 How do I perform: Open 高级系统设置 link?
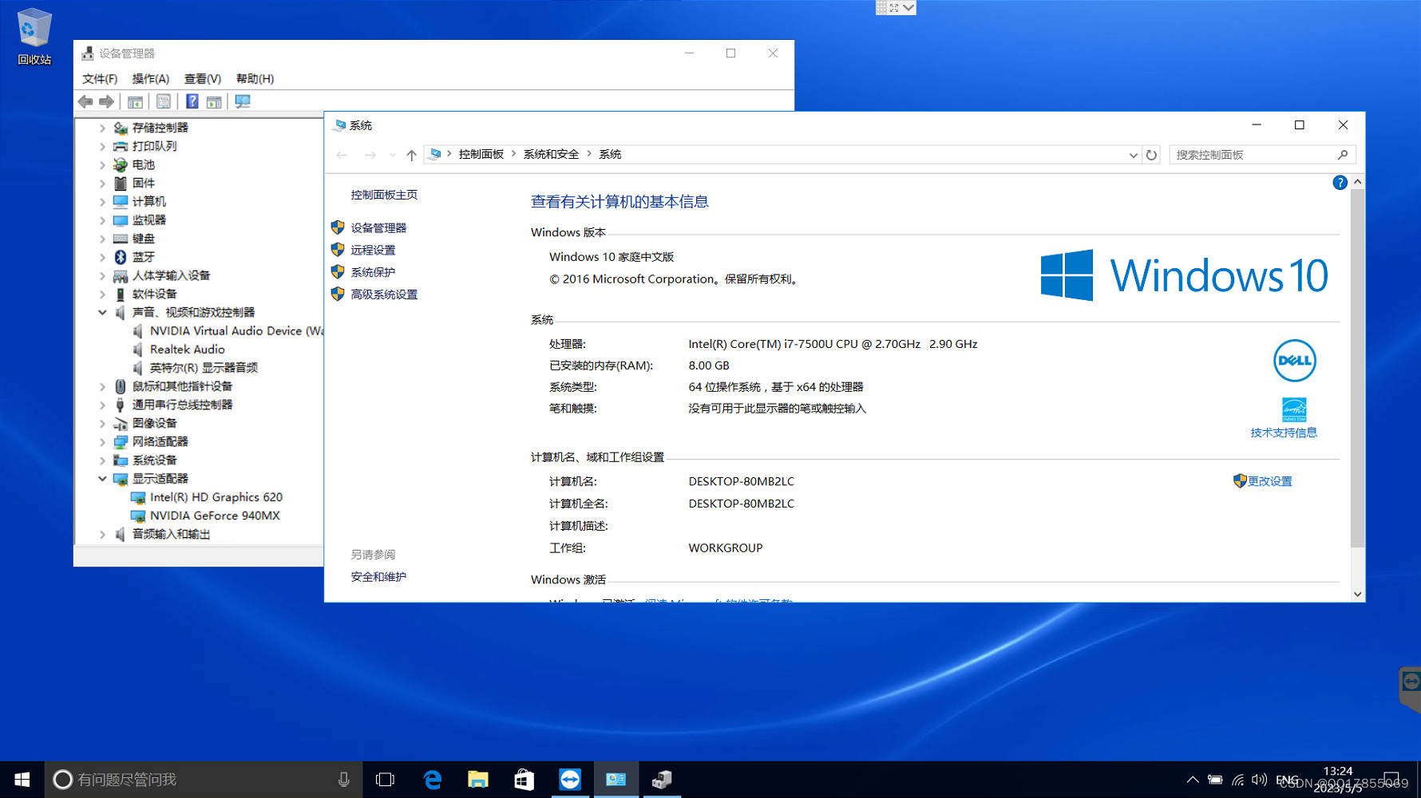coord(384,294)
